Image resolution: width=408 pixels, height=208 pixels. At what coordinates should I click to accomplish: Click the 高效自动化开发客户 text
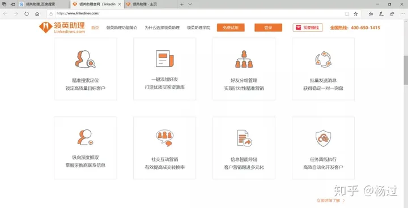click(323, 167)
